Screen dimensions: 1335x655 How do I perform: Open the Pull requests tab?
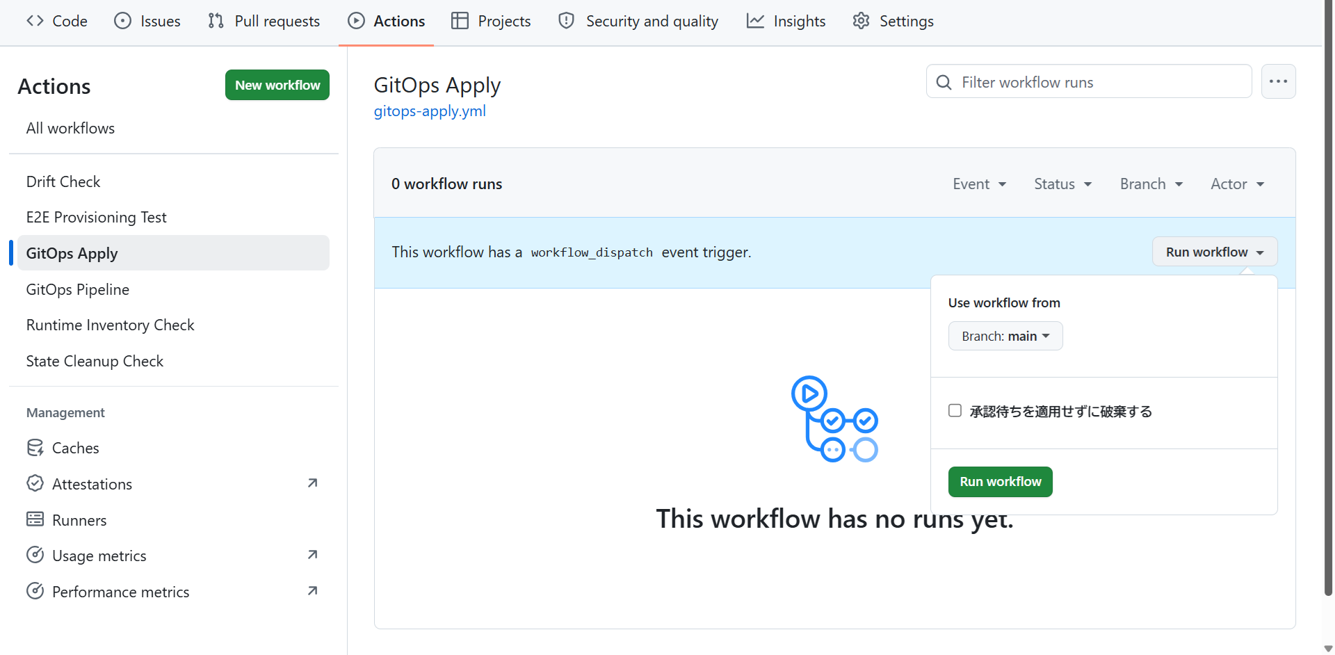pyautogui.click(x=264, y=21)
